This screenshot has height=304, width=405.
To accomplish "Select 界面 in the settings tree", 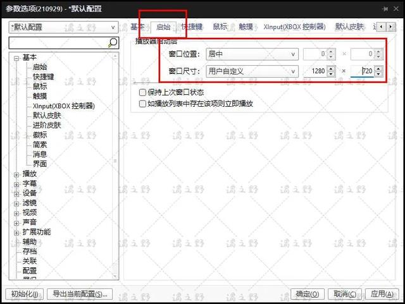I will [x=40, y=164].
